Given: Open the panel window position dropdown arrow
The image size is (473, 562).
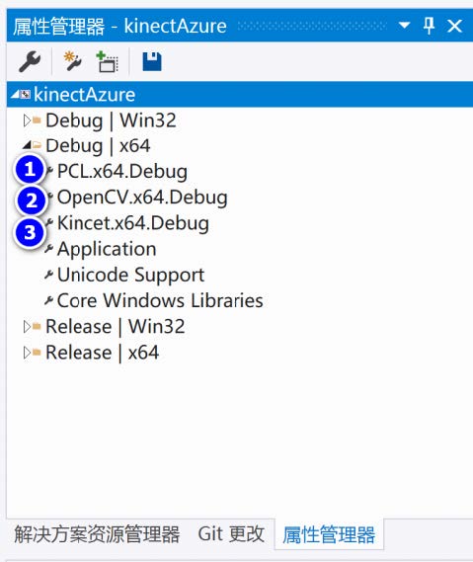Looking at the screenshot, I should click(404, 26).
